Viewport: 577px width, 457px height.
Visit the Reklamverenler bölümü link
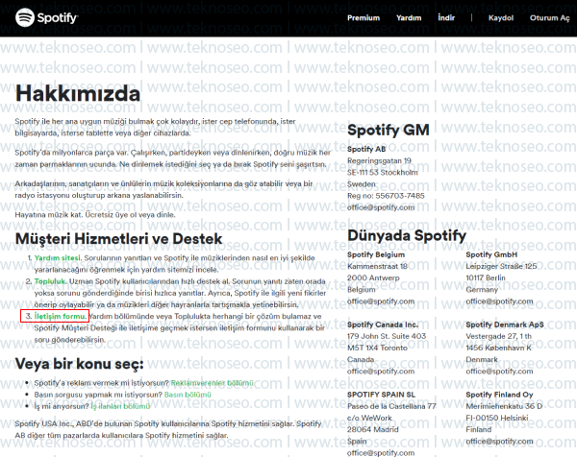coord(212,383)
